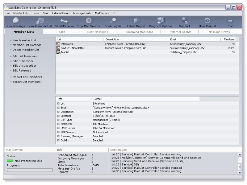The image size is (247, 185).
Task: Click the Info column header
Action: point(73,99)
